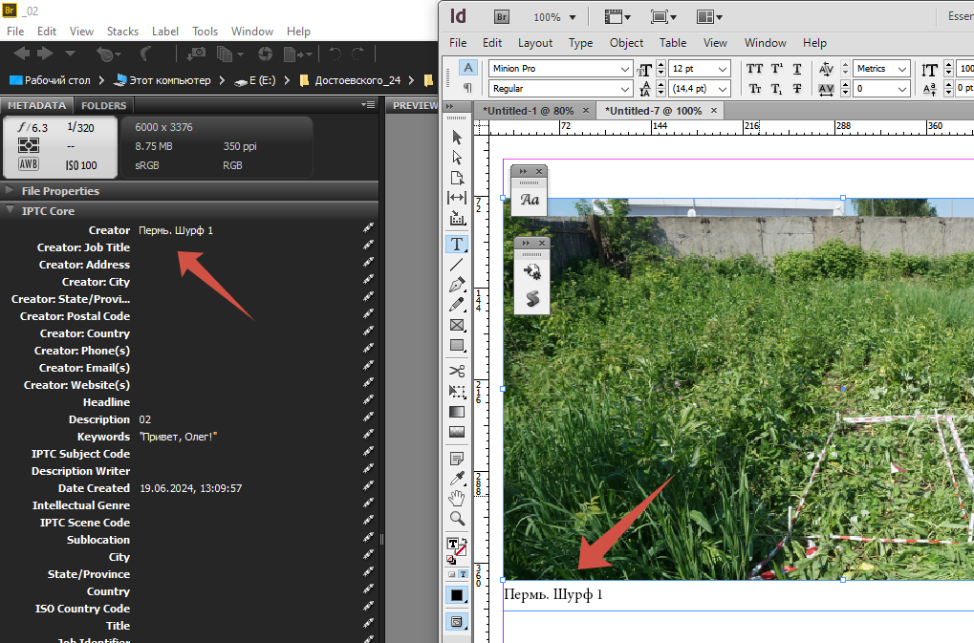Open InDesign Screen Mode dropdown
This screenshot has height=643, width=974.
664,17
